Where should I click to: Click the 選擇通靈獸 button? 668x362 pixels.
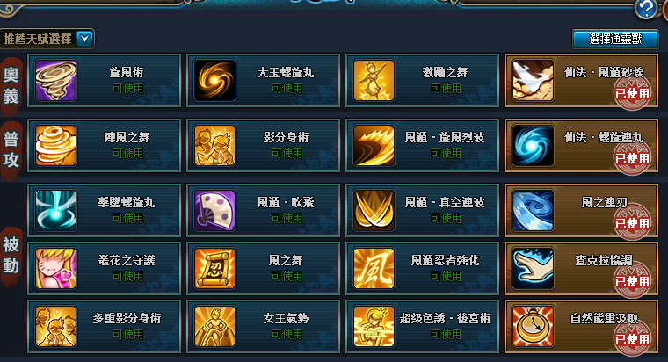click(x=615, y=39)
